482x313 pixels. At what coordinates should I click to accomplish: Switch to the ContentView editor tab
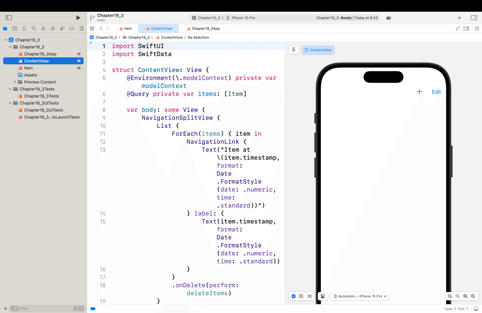159,29
